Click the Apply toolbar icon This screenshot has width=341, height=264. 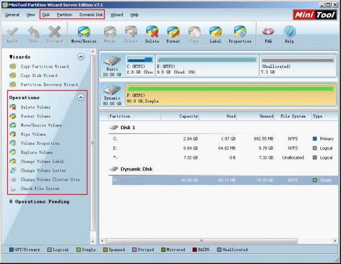click(12, 35)
